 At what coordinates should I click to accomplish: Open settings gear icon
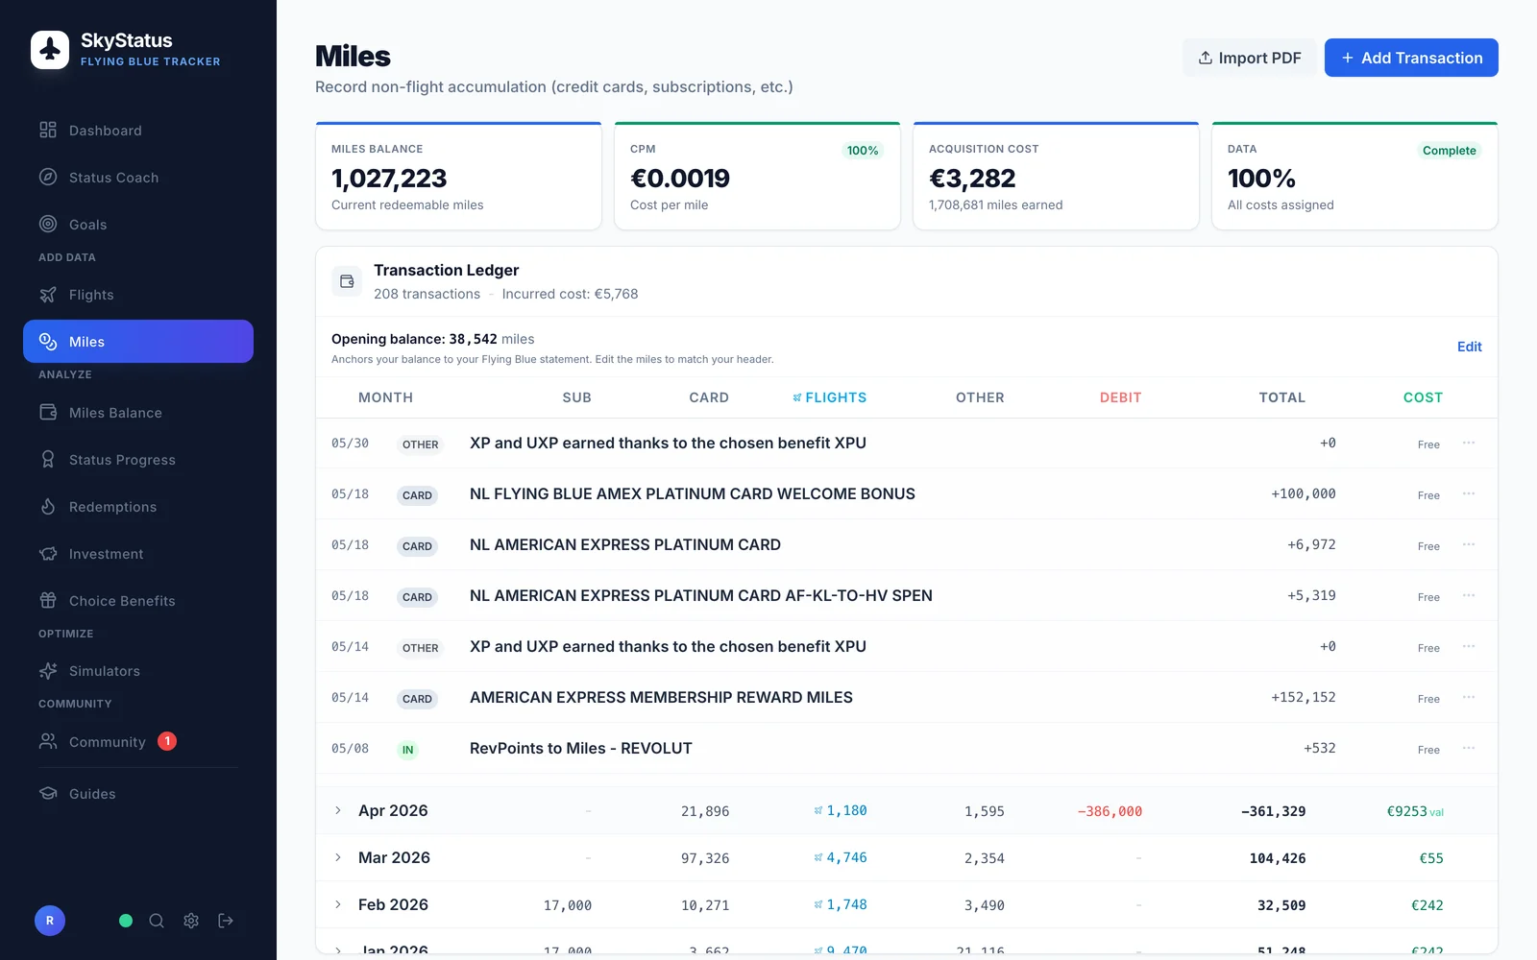191,921
